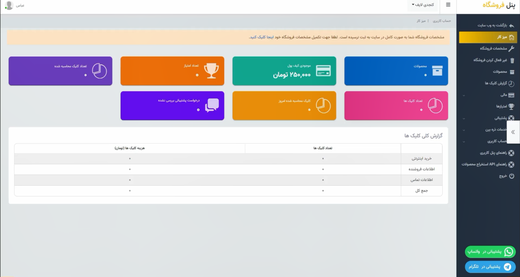Click the power icon for خروج
Image resolution: width=520 pixels, height=277 pixels.
pos(512,176)
